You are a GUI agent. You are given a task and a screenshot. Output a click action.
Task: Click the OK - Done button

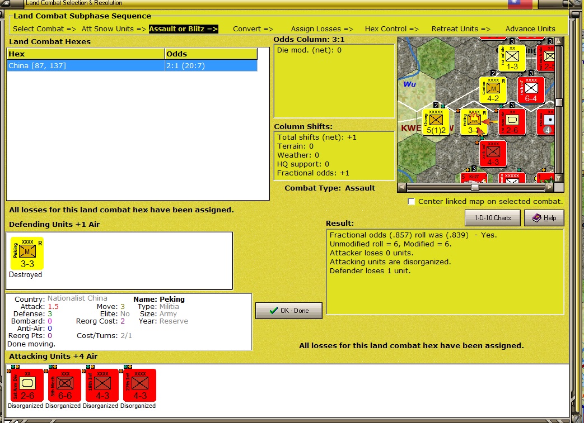pos(289,310)
